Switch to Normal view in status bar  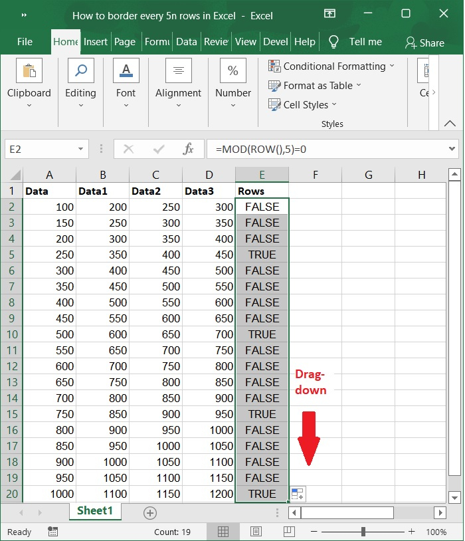coord(224,532)
